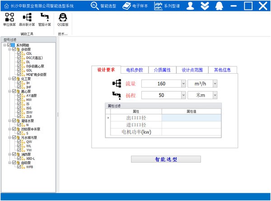Select the ZLB tree item

pyautogui.click(x=29, y=117)
